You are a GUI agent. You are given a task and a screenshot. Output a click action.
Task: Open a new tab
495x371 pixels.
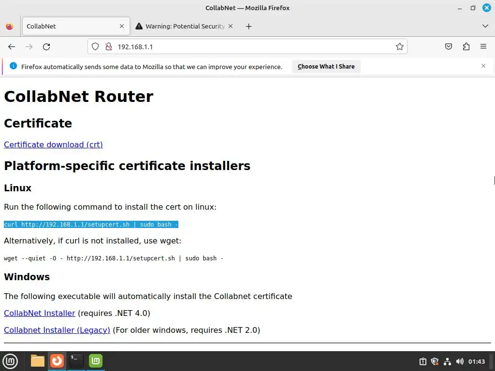pos(249,27)
